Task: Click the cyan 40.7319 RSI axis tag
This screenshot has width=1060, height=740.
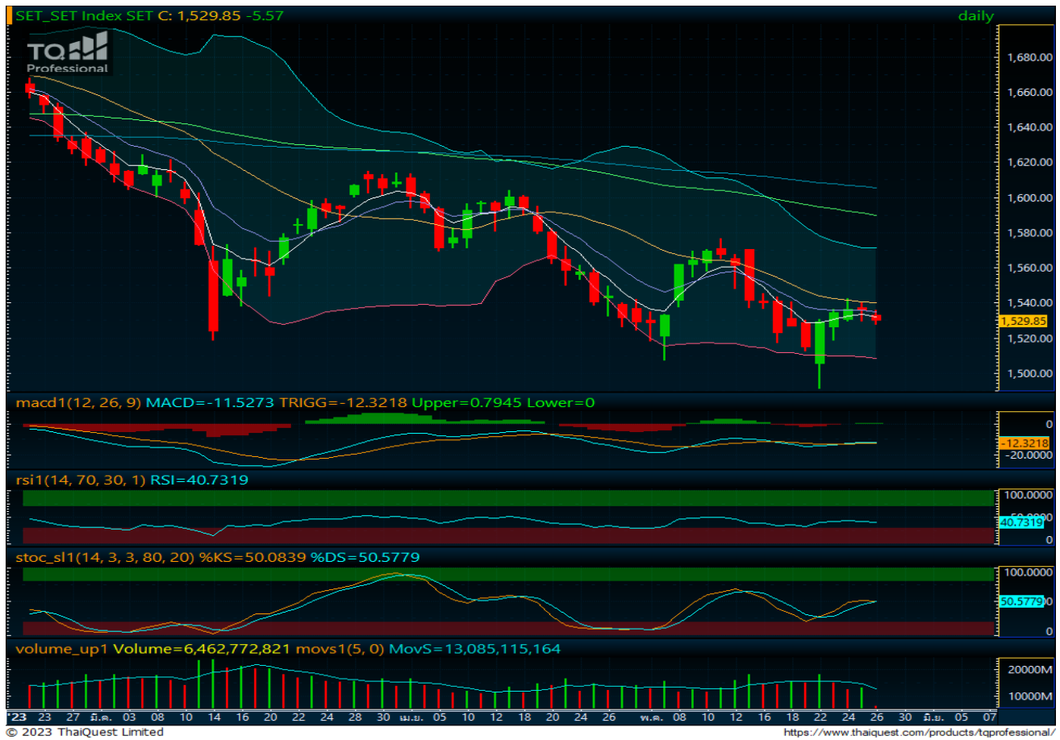Action: tap(1024, 523)
